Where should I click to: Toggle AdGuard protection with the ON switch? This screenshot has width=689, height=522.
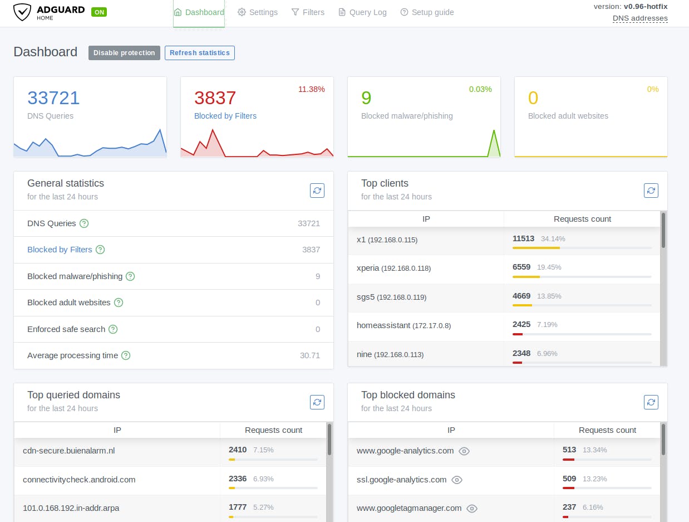click(99, 11)
